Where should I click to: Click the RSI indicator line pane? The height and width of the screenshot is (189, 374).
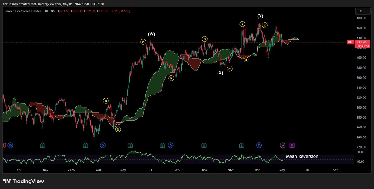[178, 157]
